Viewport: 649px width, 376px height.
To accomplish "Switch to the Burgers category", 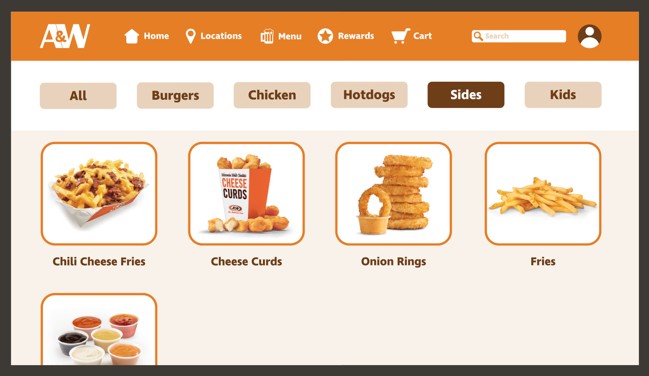I will point(175,95).
